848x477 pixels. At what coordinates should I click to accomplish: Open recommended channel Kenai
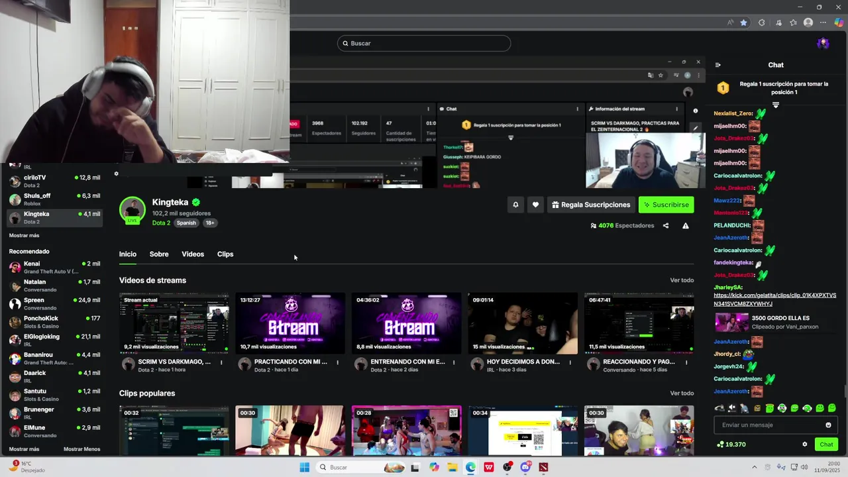click(54, 268)
